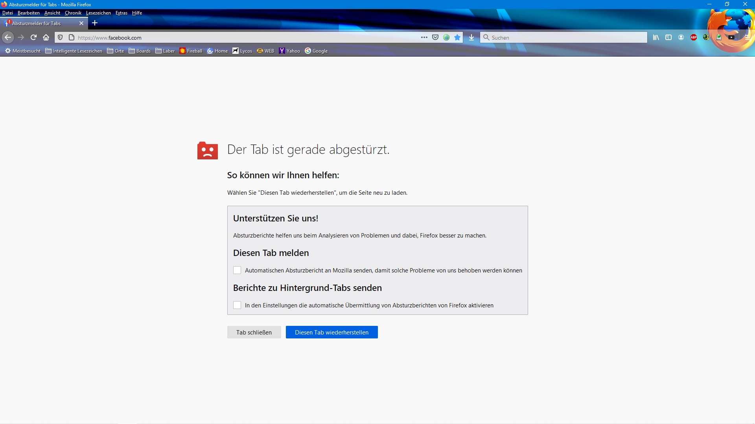The height and width of the screenshot is (424, 755).
Task: Reload the current page
Action: pyautogui.click(x=33, y=37)
